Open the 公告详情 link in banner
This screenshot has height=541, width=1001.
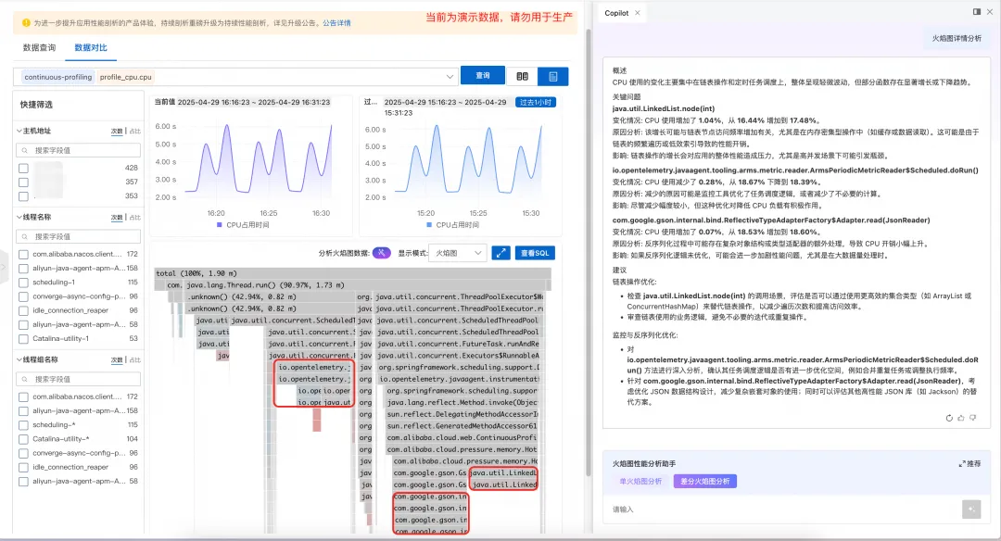click(336, 23)
